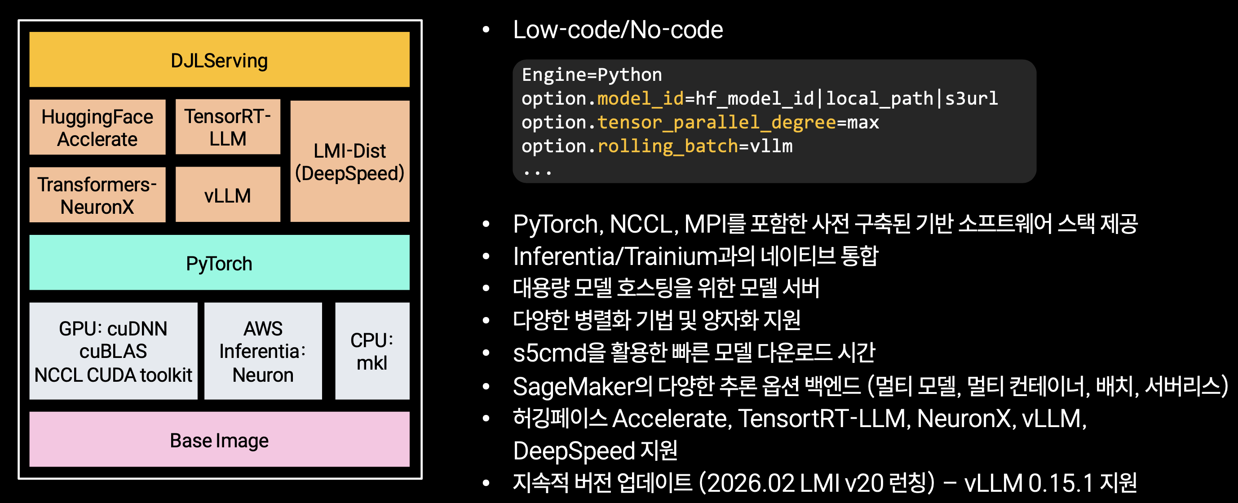Select the 'option.rolling_batch=vllm' code line
This screenshot has height=503, width=1238.
pyautogui.click(x=657, y=146)
